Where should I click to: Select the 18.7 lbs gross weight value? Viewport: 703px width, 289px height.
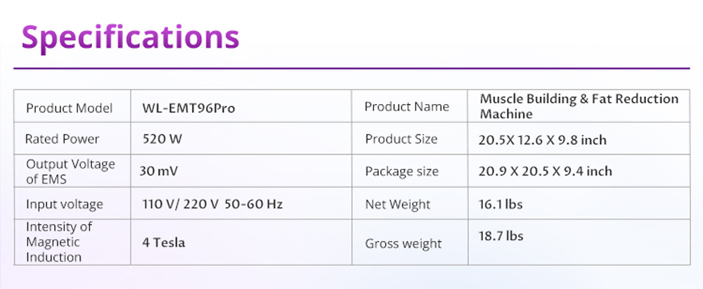coord(501,236)
